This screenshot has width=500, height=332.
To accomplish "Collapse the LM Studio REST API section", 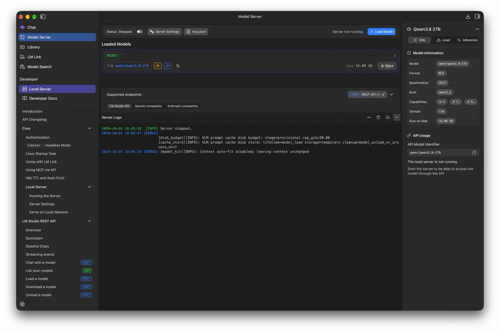I will pos(89,221).
